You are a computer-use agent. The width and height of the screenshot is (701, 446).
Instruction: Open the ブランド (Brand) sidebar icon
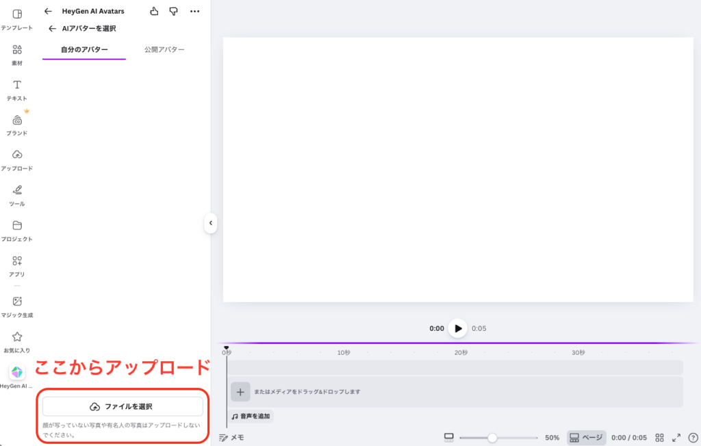click(17, 120)
